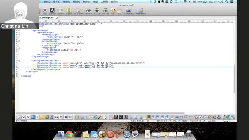The width and height of the screenshot is (249, 140).
Task: Click the Apple logo icon in bottom toolbar
Action: point(65,117)
